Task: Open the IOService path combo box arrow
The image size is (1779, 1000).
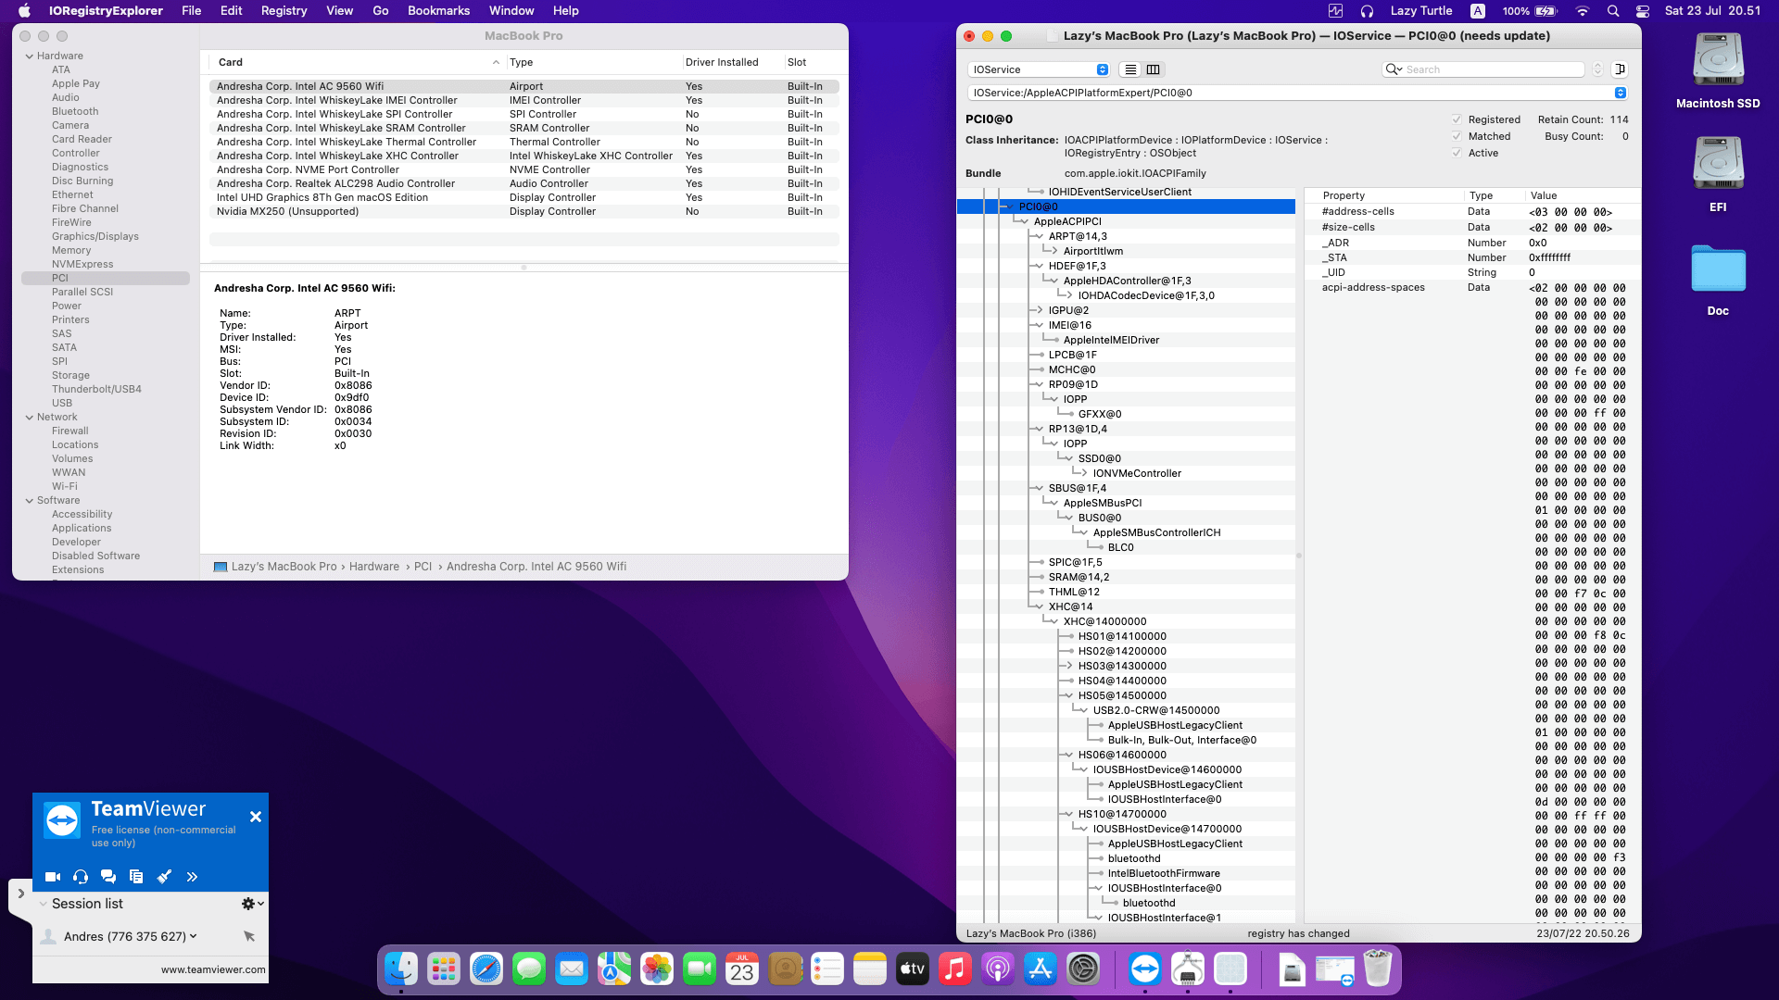Action: [x=1620, y=93]
